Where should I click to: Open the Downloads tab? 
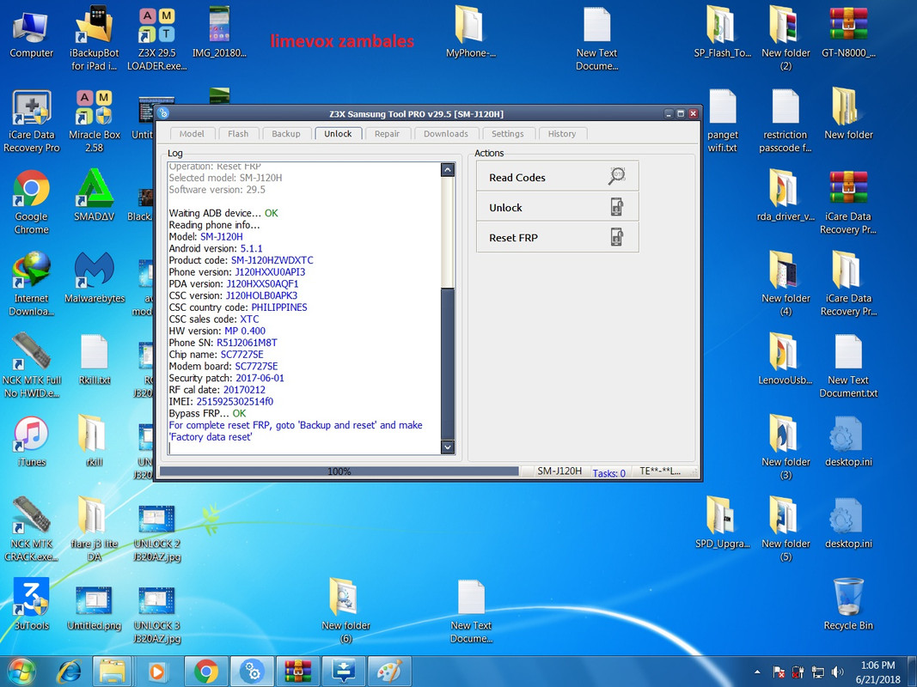click(446, 134)
